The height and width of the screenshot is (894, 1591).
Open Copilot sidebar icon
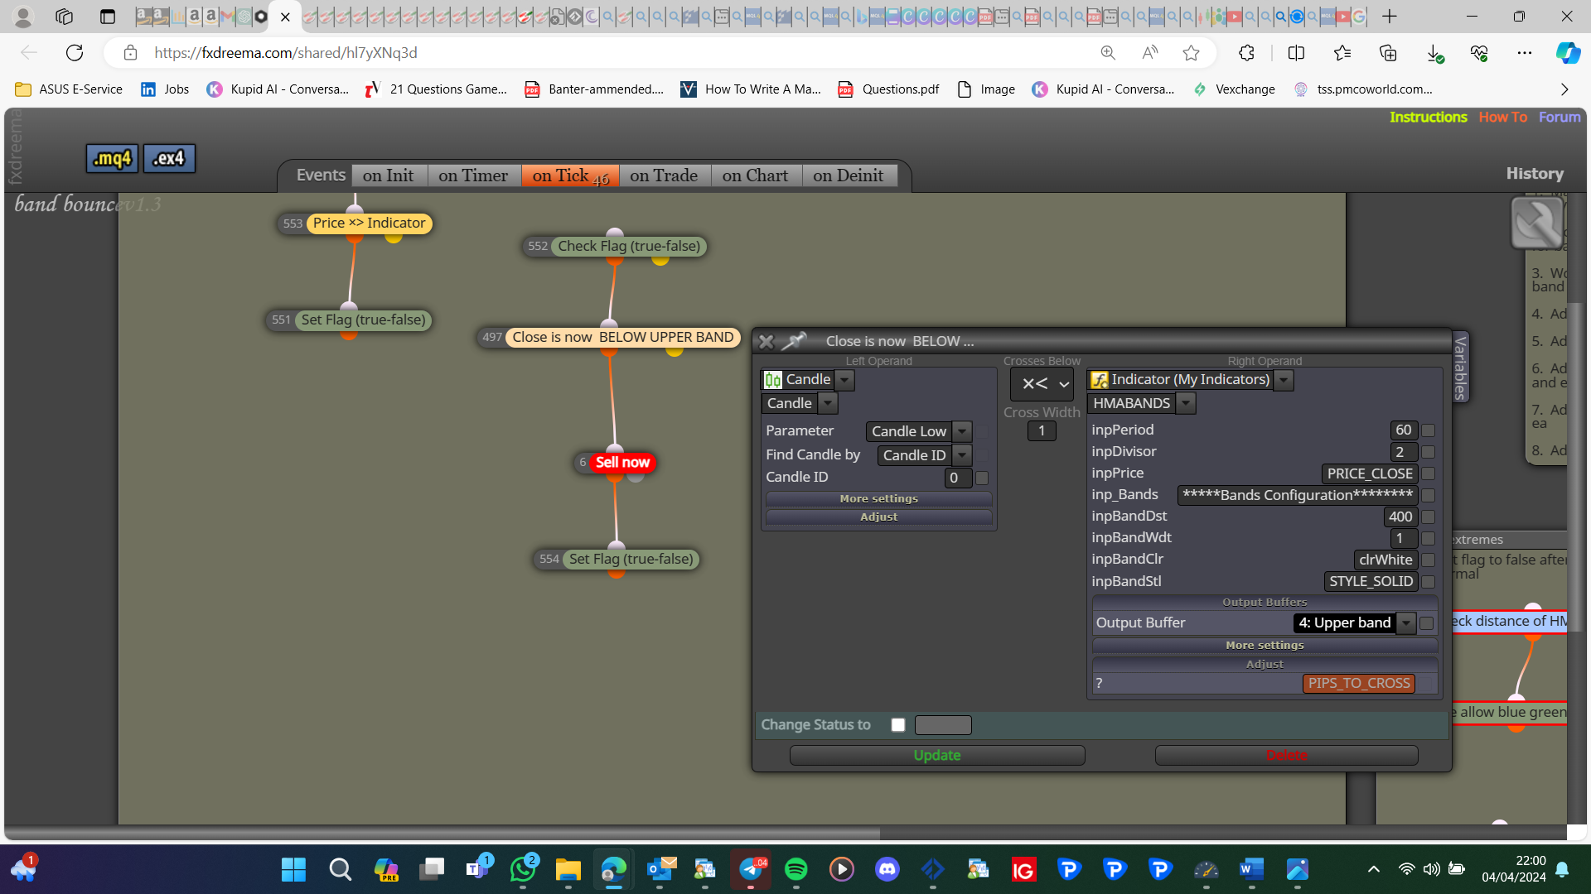[1567, 53]
